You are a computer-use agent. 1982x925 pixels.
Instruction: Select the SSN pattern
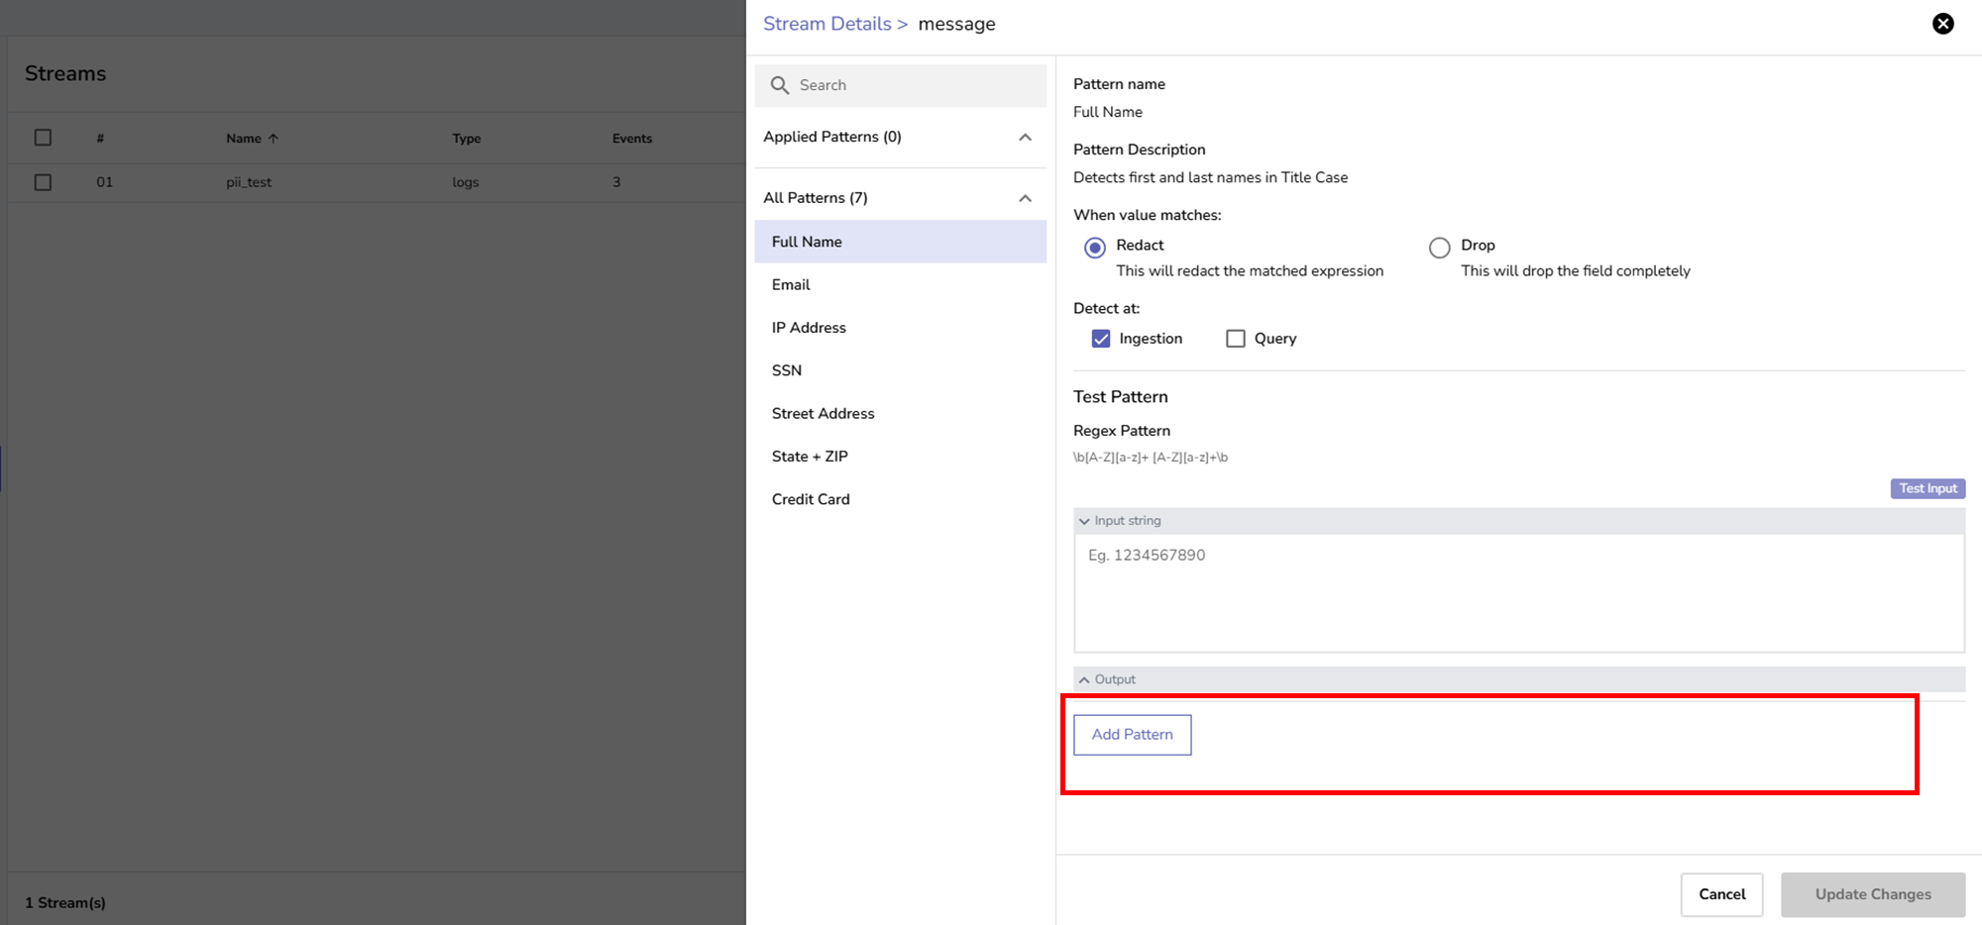(x=787, y=370)
